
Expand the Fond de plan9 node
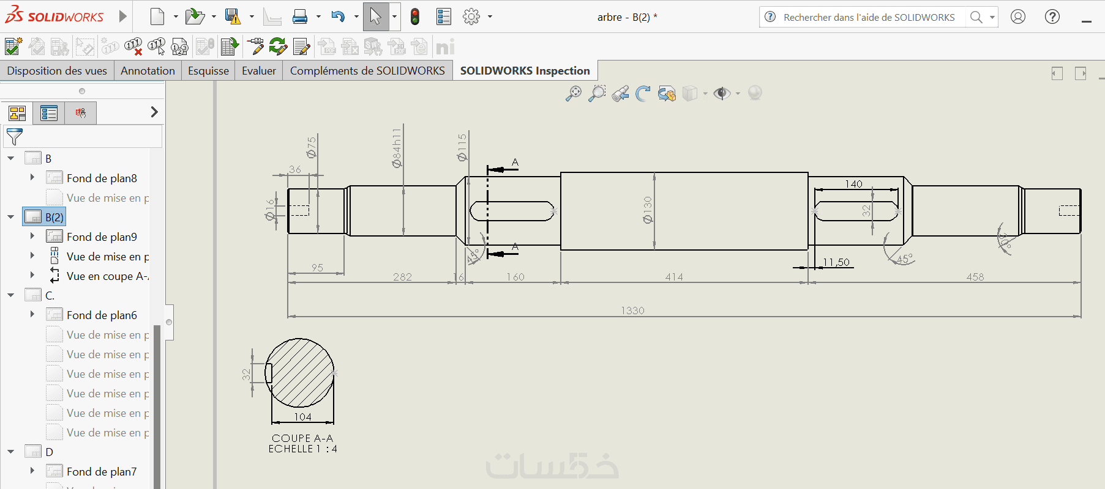click(32, 236)
